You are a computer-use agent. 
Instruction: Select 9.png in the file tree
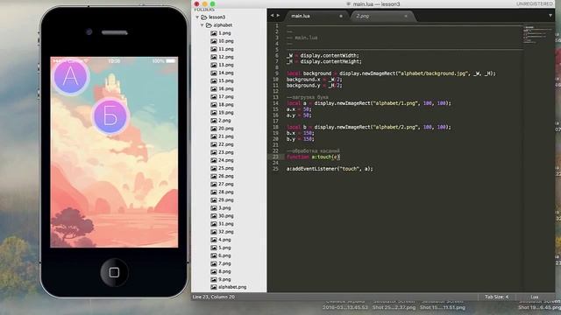pos(224,279)
